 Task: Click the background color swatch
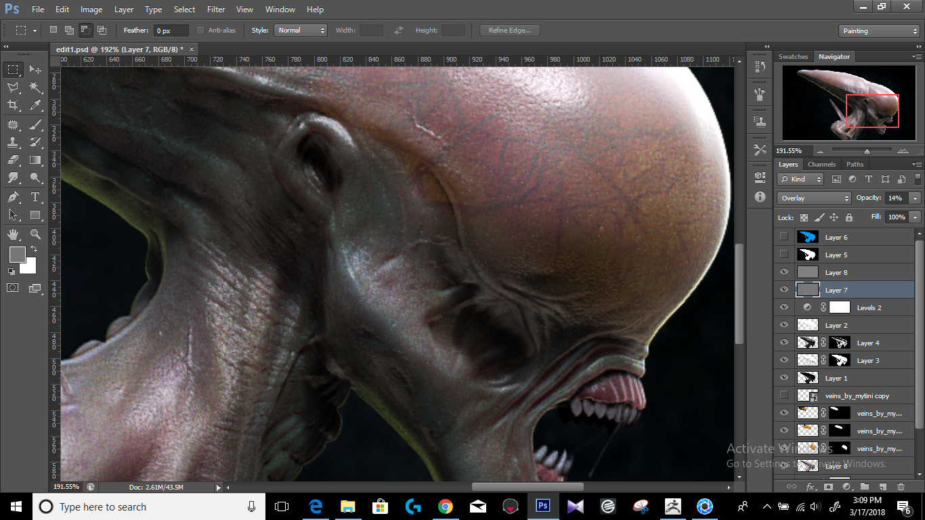pos(29,267)
